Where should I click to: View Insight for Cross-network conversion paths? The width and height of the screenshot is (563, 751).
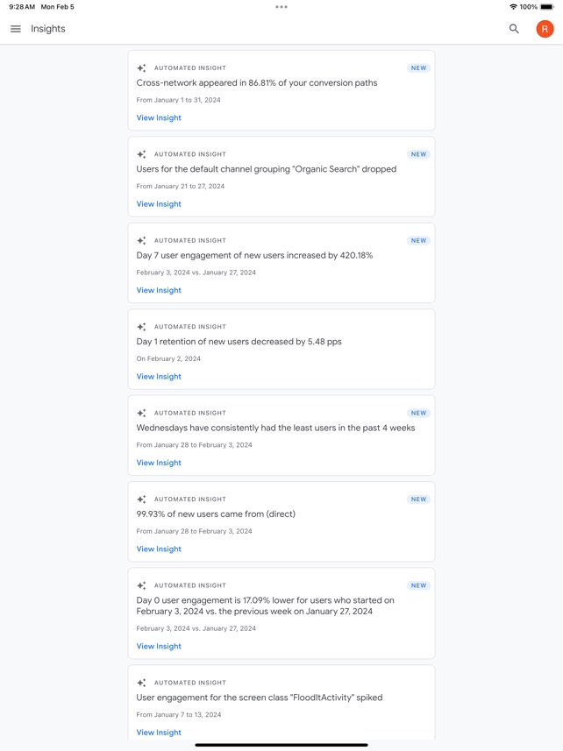(159, 117)
